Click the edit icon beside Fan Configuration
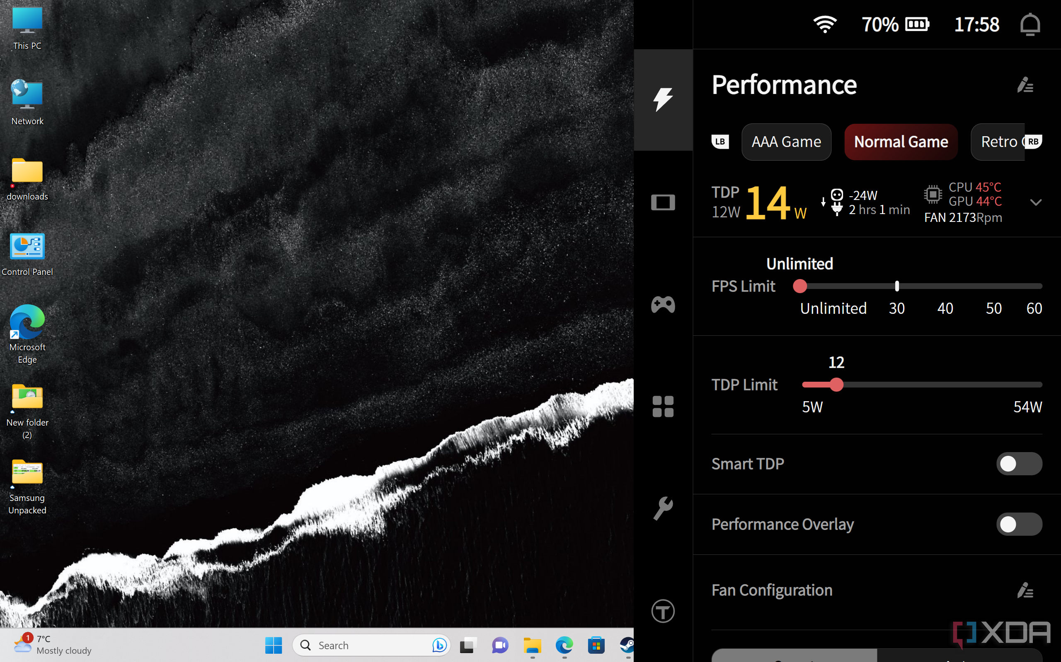The height and width of the screenshot is (662, 1061). (1025, 590)
